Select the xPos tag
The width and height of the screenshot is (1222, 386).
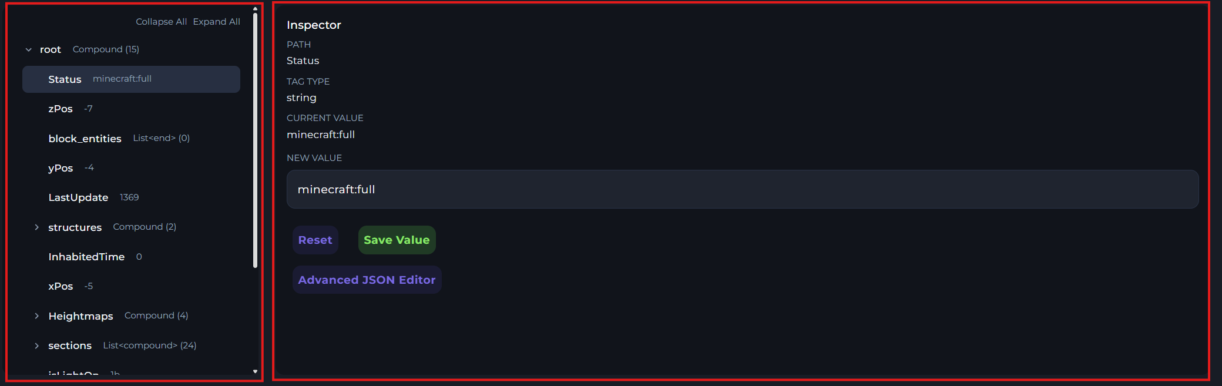point(61,286)
